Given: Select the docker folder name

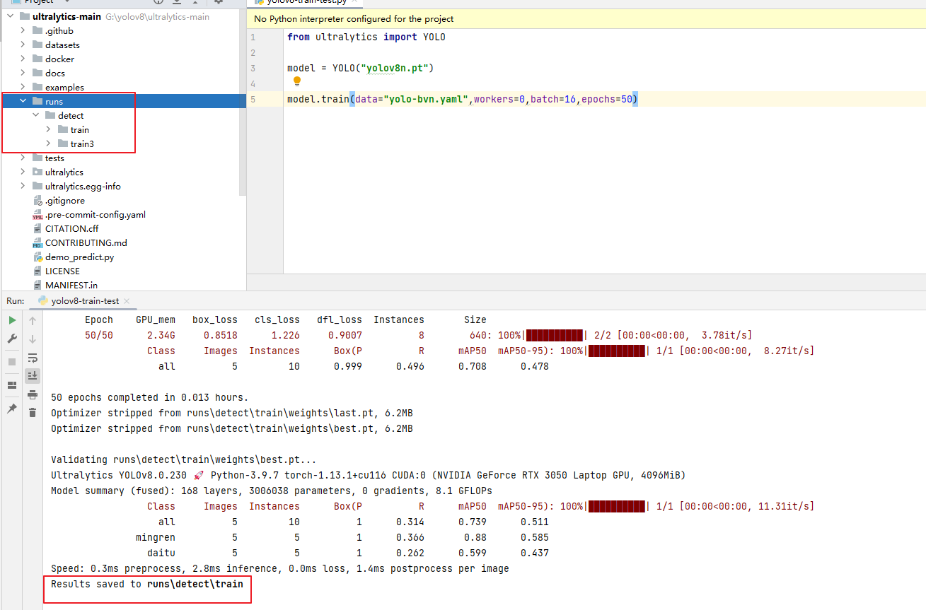Looking at the screenshot, I should (x=59, y=59).
